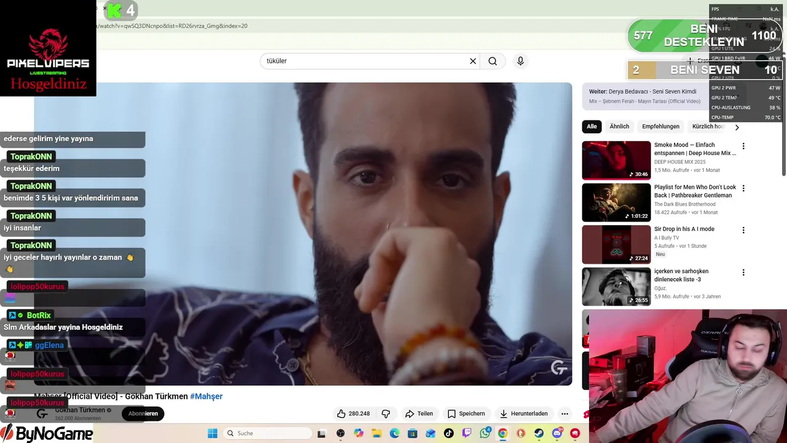Show more filter chips with right arrow
The width and height of the screenshot is (787, 443).
(x=737, y=127)
